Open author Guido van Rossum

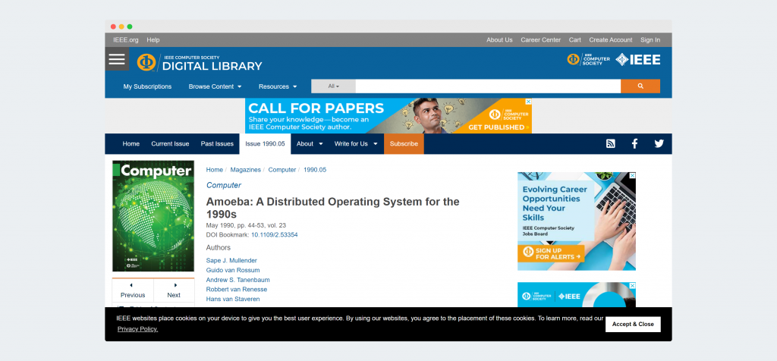click(x=233, y=270)
